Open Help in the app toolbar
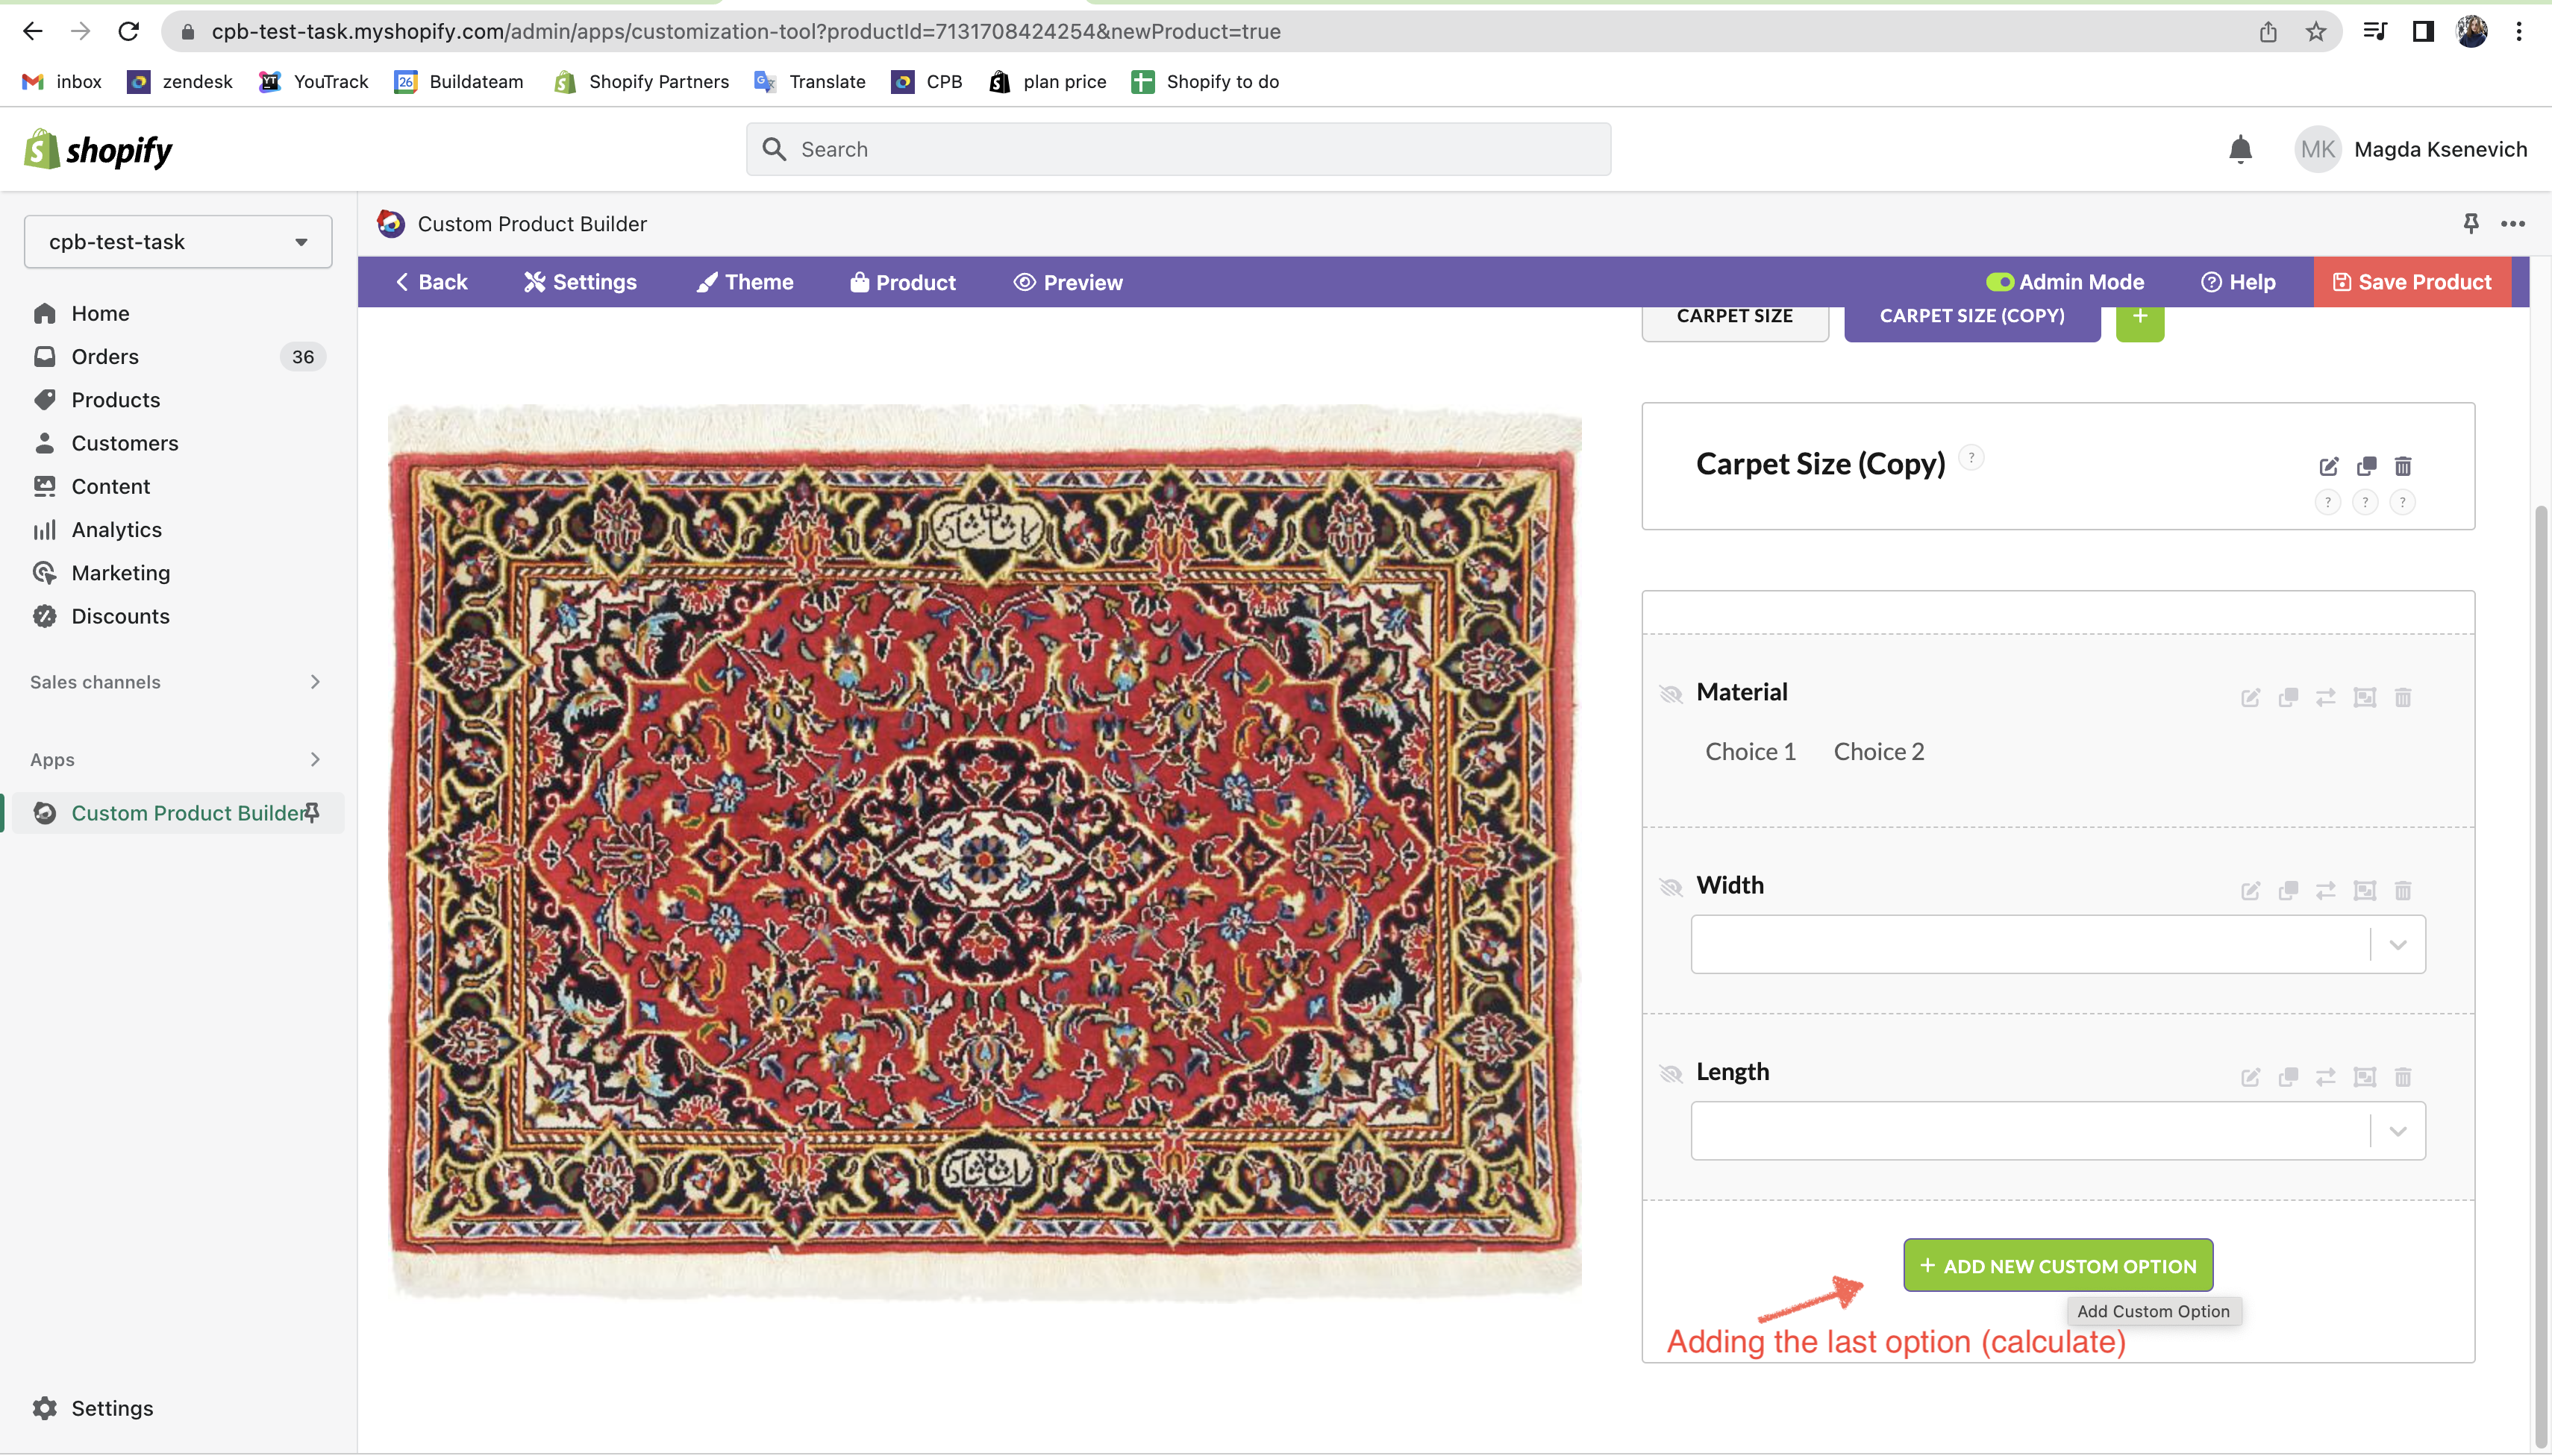The height and width of the screenshot is (1456, 2552). (2238, 282)
